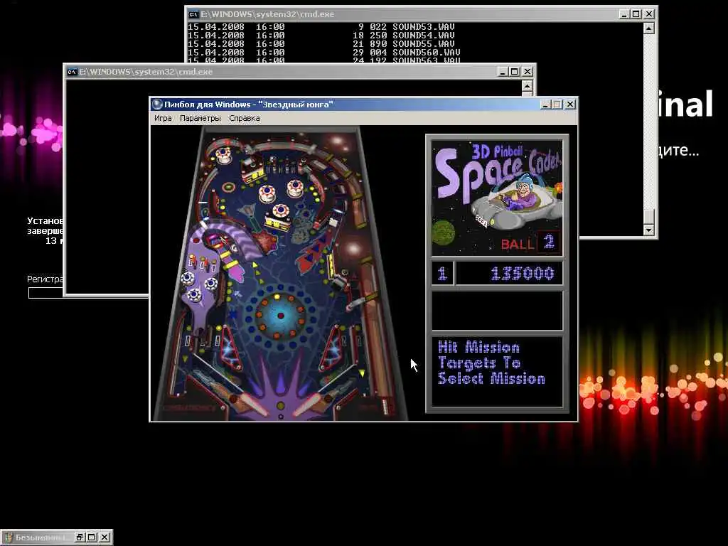
Task: Open the Справка menu in Pinball
Action: pos(245,119)
